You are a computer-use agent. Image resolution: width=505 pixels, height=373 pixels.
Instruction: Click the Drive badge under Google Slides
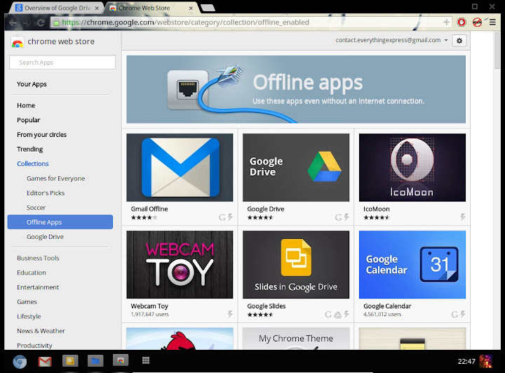click(337, 315)
